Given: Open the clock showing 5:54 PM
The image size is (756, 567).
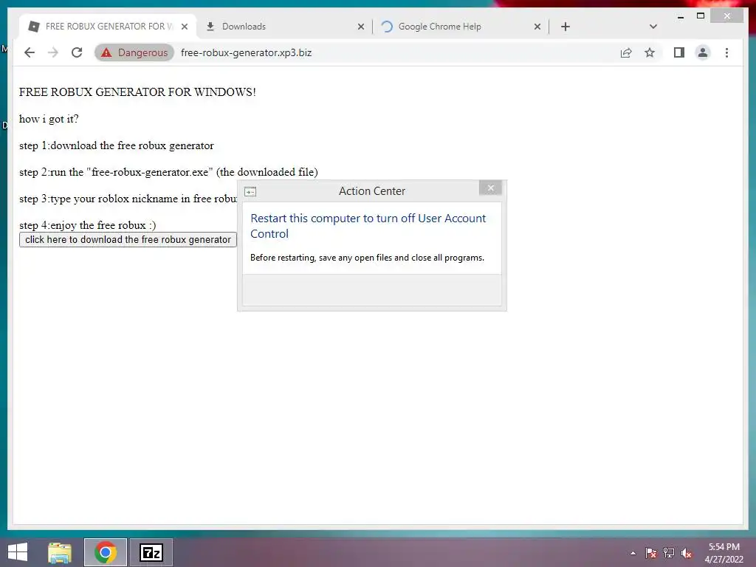Looking at the screenshot, I should (x=724, y=553).
